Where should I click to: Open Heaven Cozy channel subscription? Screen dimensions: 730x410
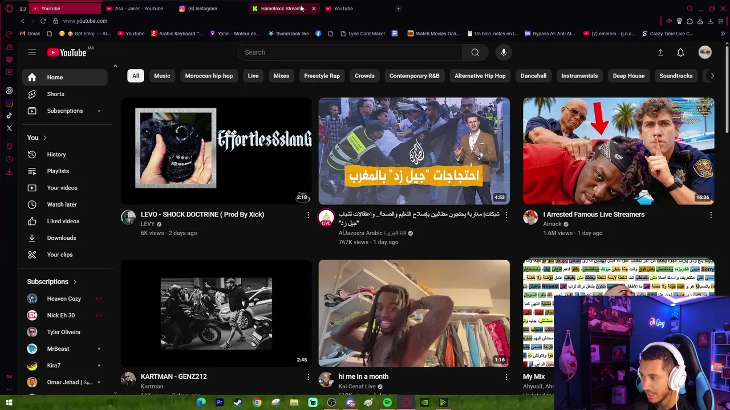coord(64,298)
